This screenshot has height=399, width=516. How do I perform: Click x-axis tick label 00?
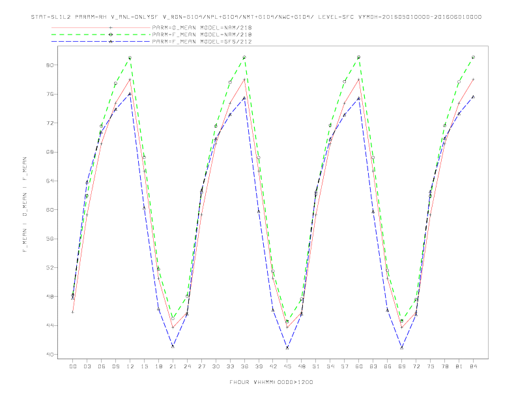pyautogui.click(x=73, y=366)
